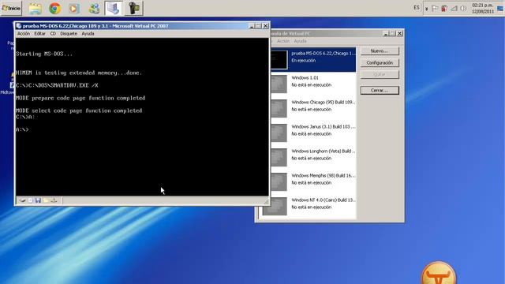This screenshot has height=284, width=505.
Task: Click the Windows 1.01 thumbnail
Action: tap(279, 84)
